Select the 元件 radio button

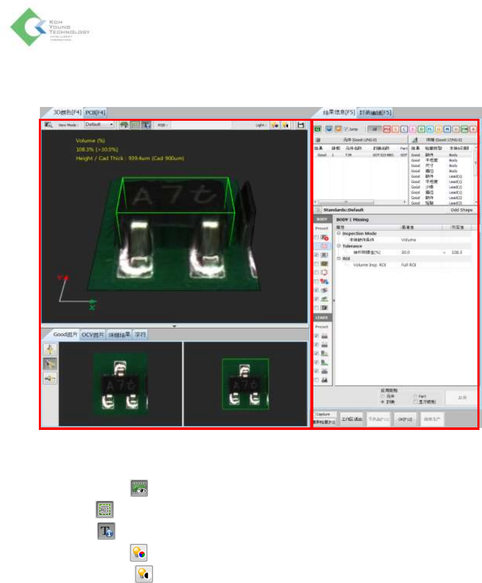click(x=382, y=397)
